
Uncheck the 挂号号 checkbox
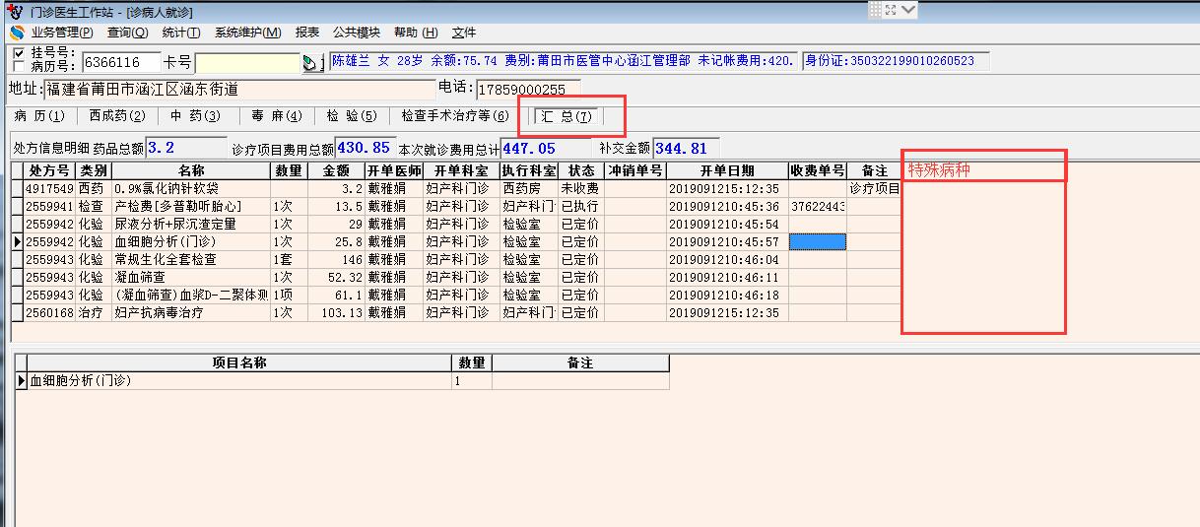pyautogui.click(x=20, y=51)
